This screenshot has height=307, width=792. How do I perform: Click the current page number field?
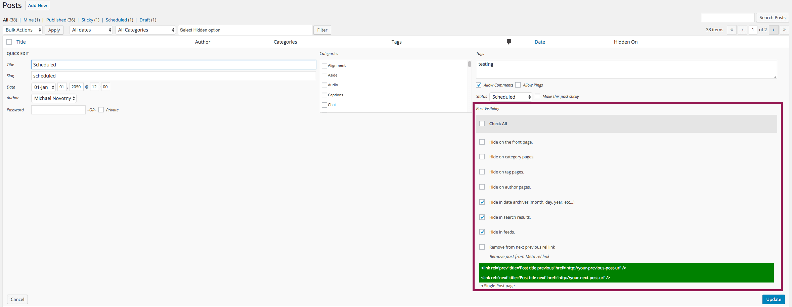[753, 30]
